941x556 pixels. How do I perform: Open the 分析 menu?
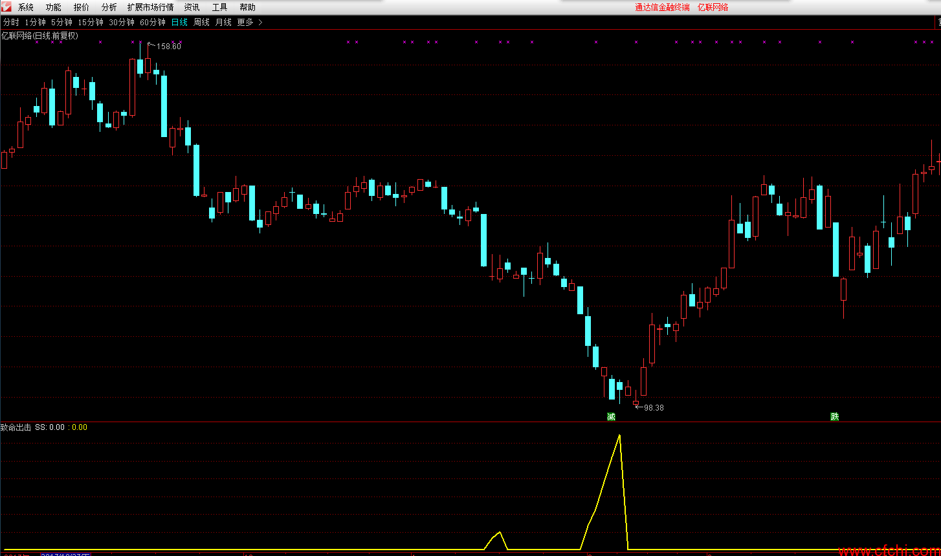point(109,7)
